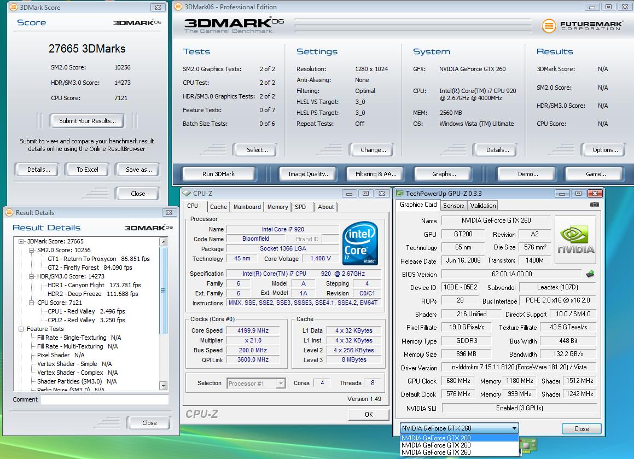
Task: Collapse the Feature Tests tree node
Action: 21,329
